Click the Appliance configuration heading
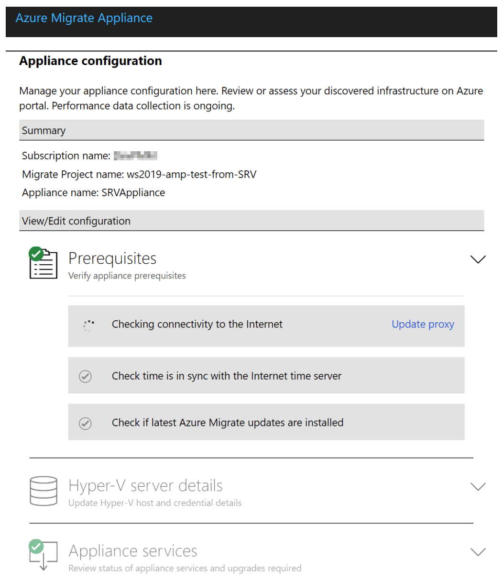This screenshot has width=503, height=583. pos(91,61)
